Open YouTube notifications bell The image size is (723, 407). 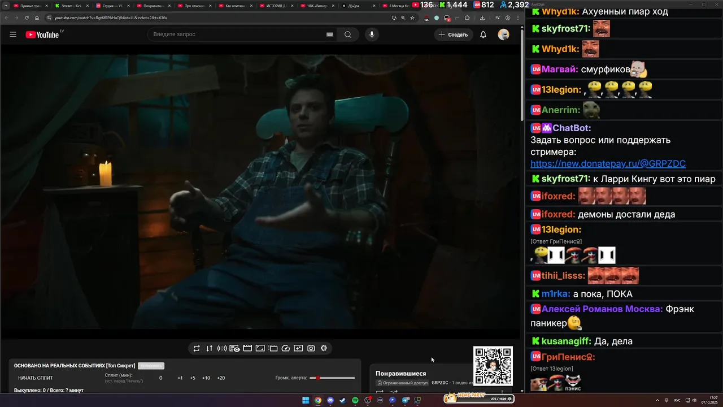483,34
